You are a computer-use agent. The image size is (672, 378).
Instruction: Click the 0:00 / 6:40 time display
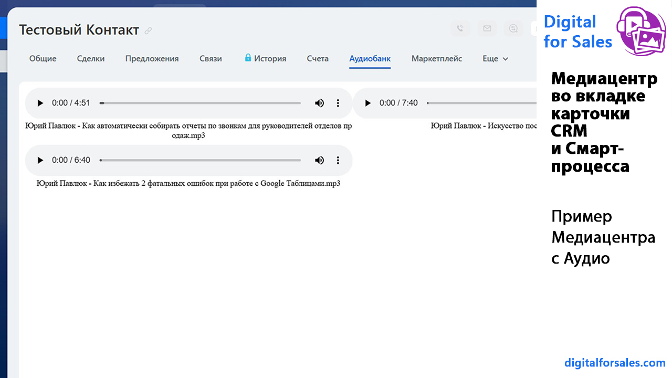[x=71, y=160]
